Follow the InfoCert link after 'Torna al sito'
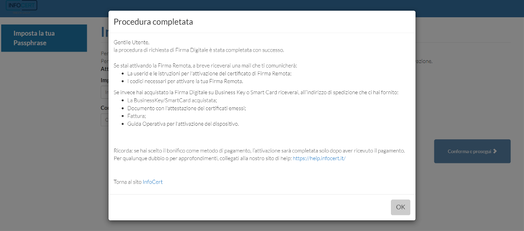This screenshot has width=524, height=231. coord(153,182)
